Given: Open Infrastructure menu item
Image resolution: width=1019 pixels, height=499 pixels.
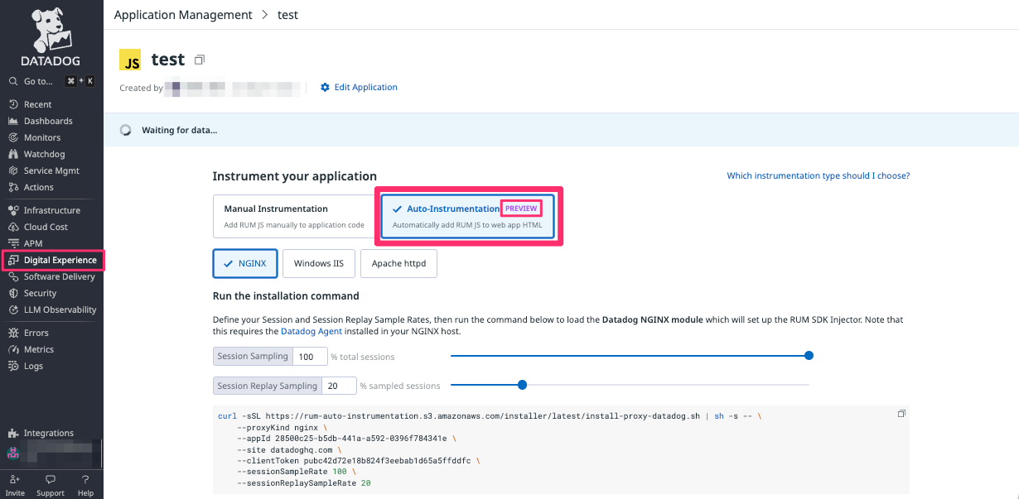Looking at the screenshot, I should 51,210.
